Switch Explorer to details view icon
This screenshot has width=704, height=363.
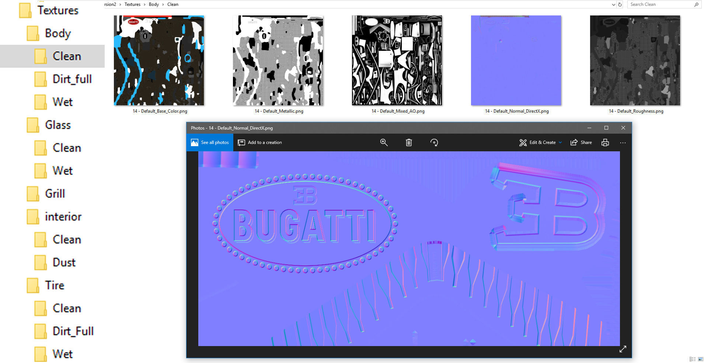692,359
